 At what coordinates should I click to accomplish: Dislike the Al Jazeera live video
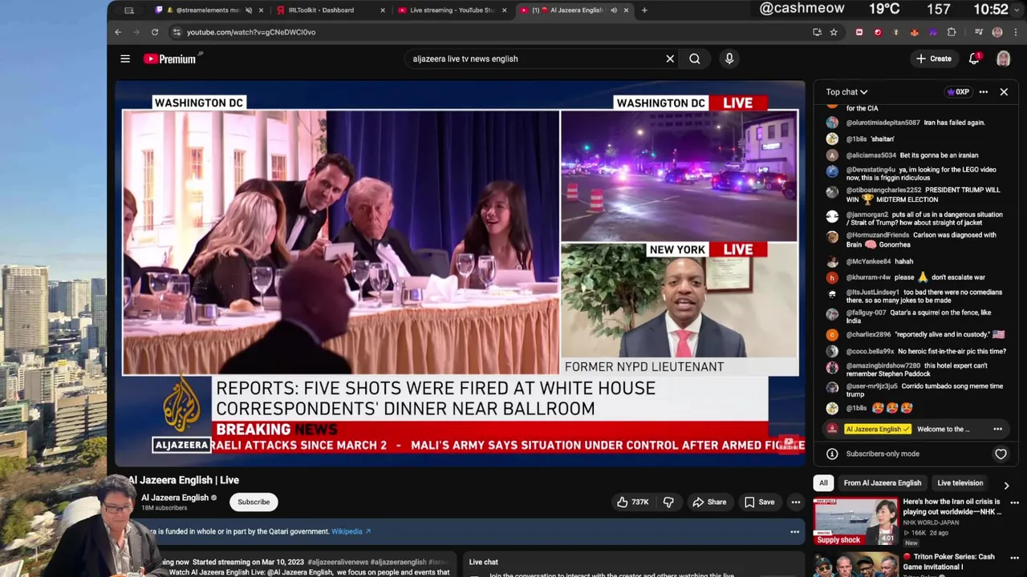tap(668, 502)
